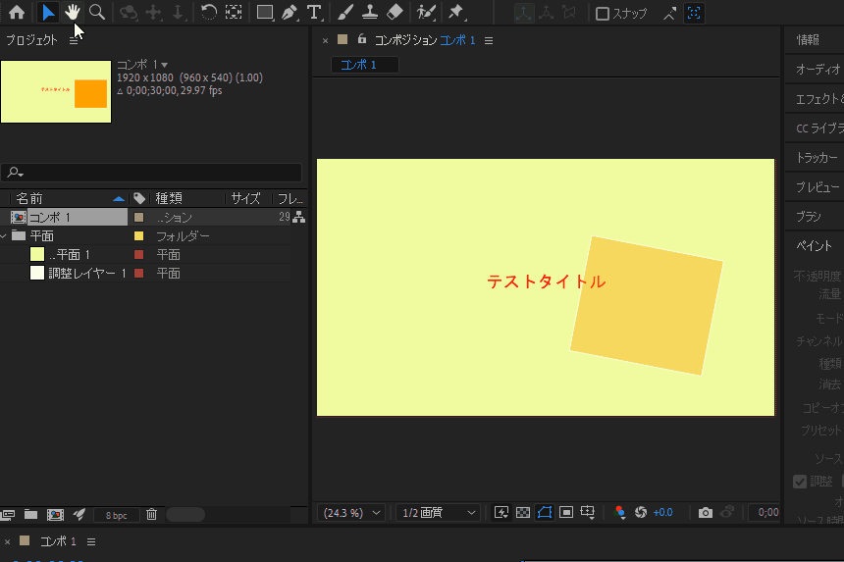Sort project items by 名前 column

coord(29,198)
